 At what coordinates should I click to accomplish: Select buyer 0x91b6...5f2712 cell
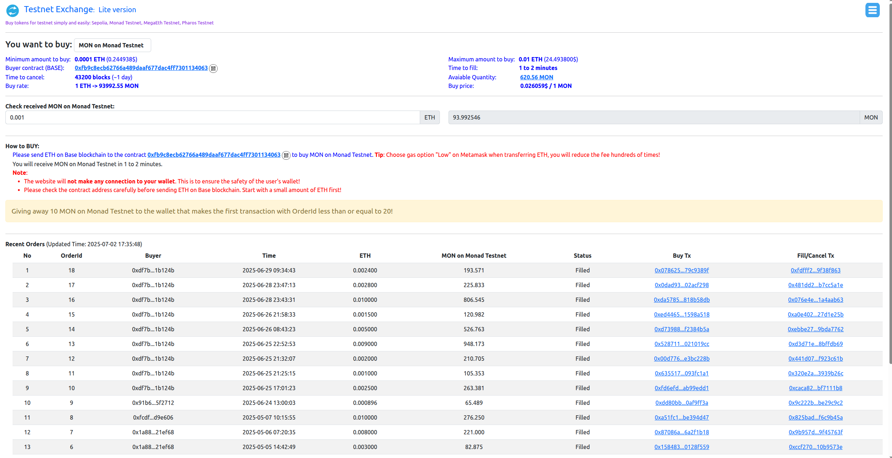pos(153,403)
